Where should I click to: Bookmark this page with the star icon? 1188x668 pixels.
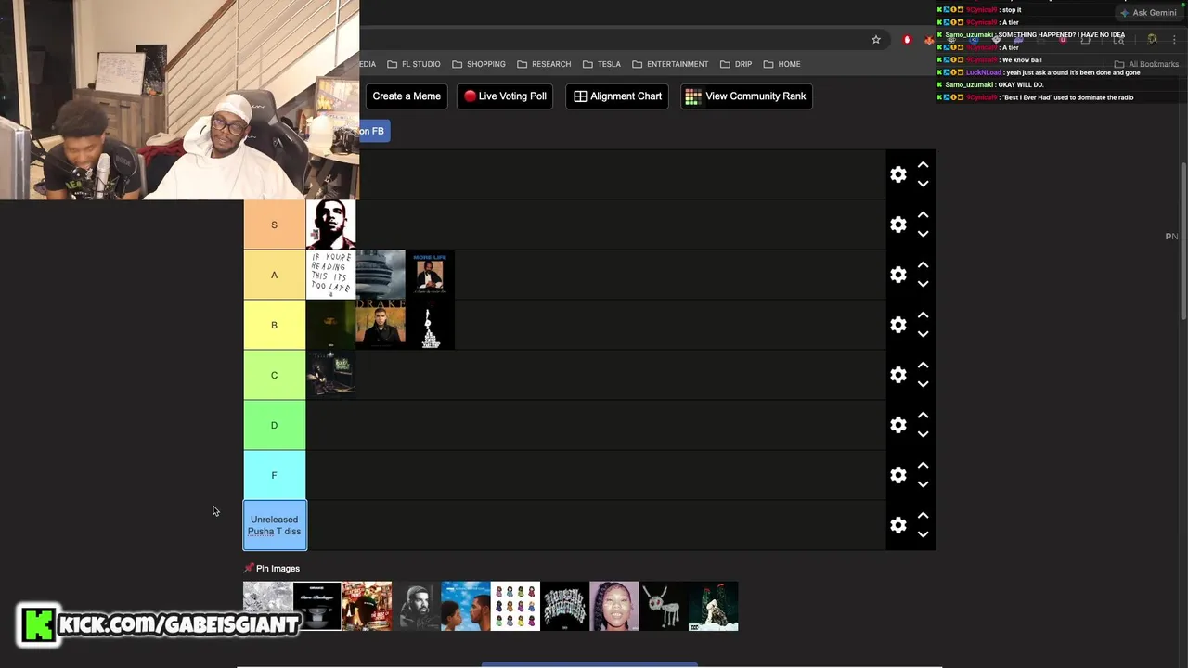point(875,39)
